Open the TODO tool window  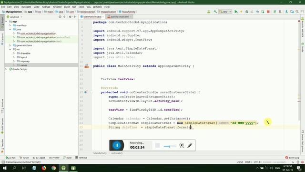click(x=24, y=158)
